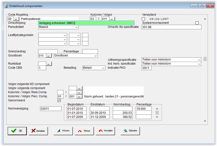Minimize the Onderhoud componenten window
217x146 pixels.
[x=194, y=6]
